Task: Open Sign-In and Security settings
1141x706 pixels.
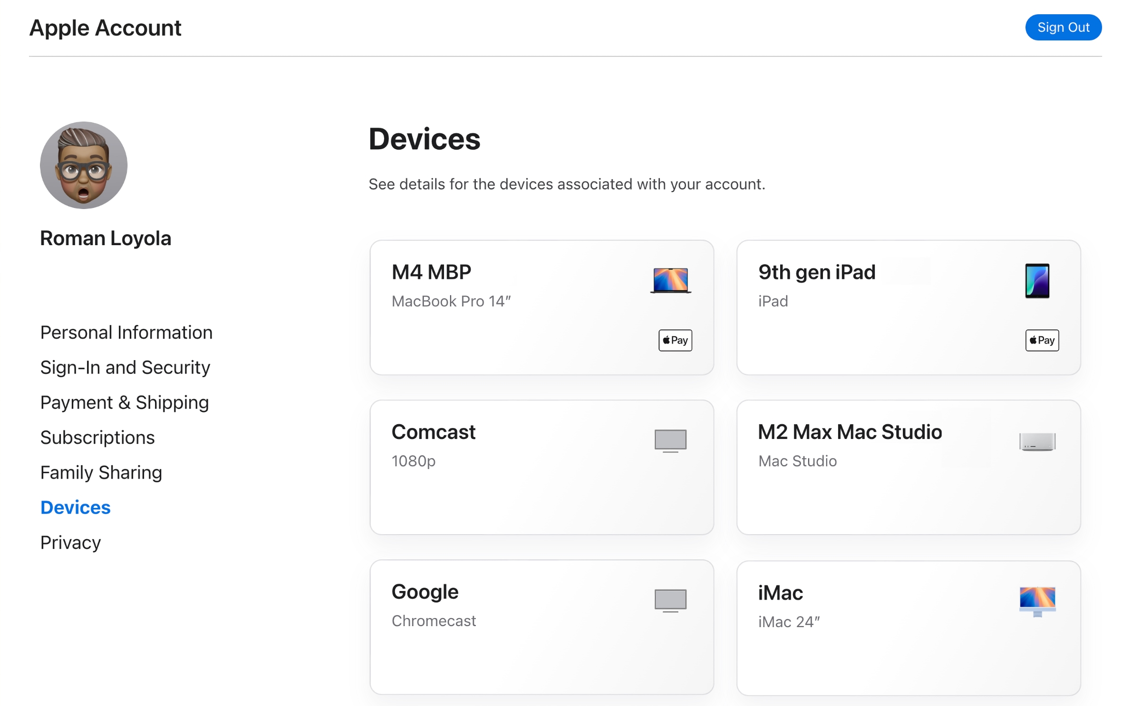Action: click(125, 367)
